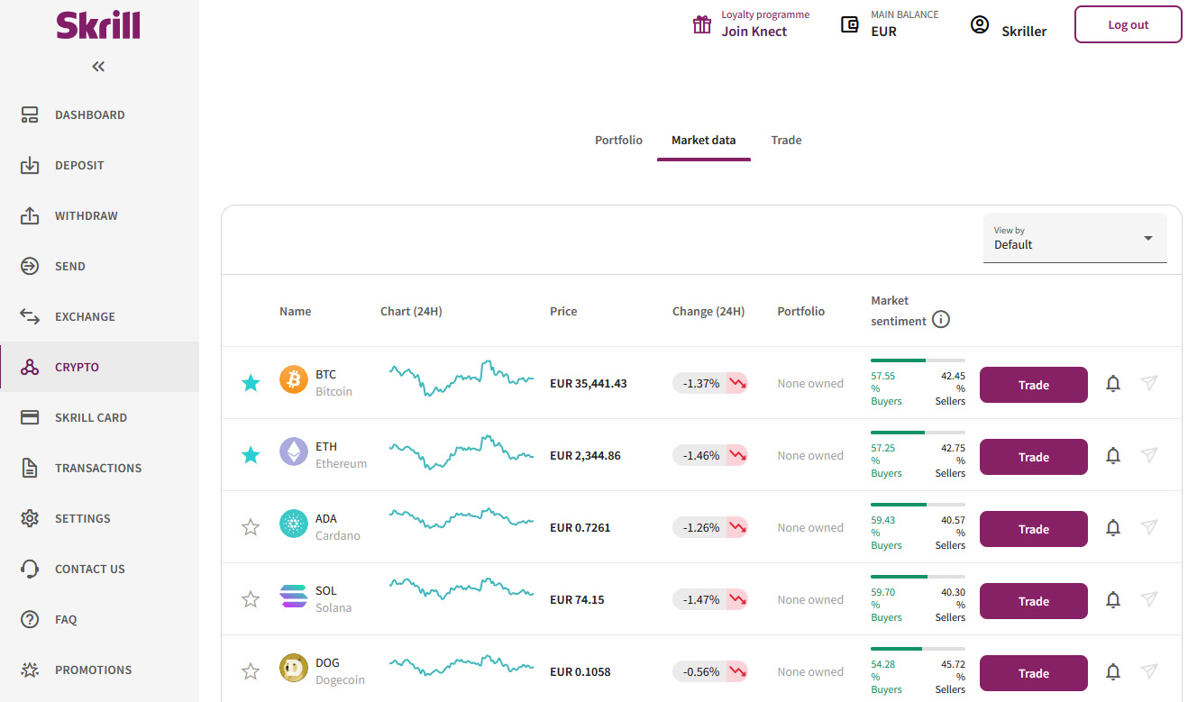Favorite Cardano with the star toggle

pyautogui.click(x=251, y=527)
